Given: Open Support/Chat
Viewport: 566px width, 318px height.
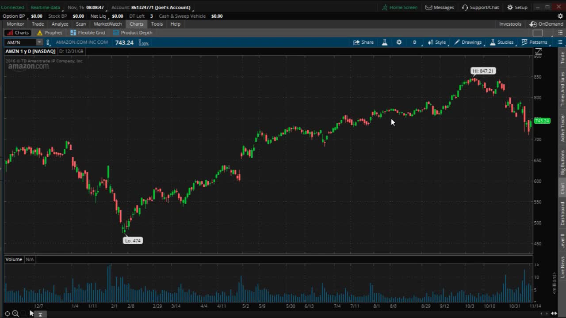Looking at the screenshot, I should coord(480,8).
